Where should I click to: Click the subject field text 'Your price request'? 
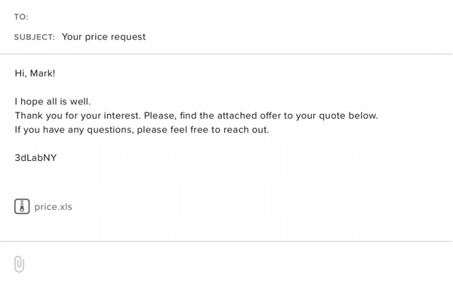click(x=103, y=37)
